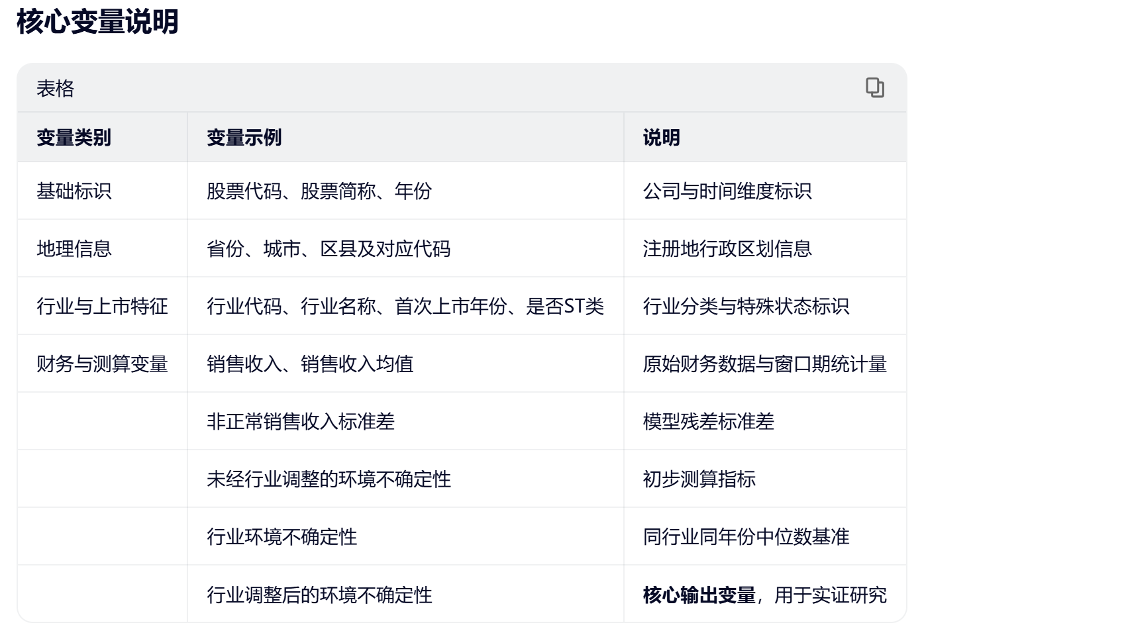1128x635 pixels.
Task: Click the 财务与测算变量 cell
Action: (102, 364)
